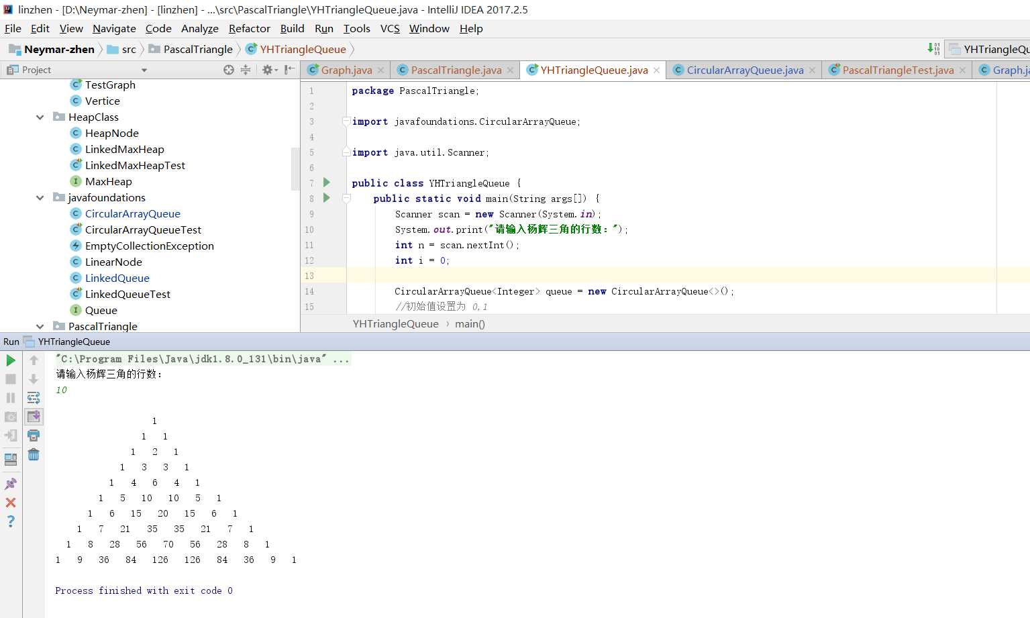Open the VCS menu
This screenshot has height=618, width=1030.
(390, 28)
